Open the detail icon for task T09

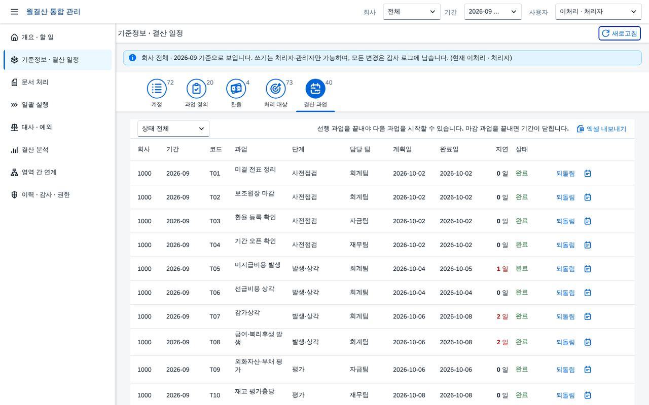[x=588, y=369]
